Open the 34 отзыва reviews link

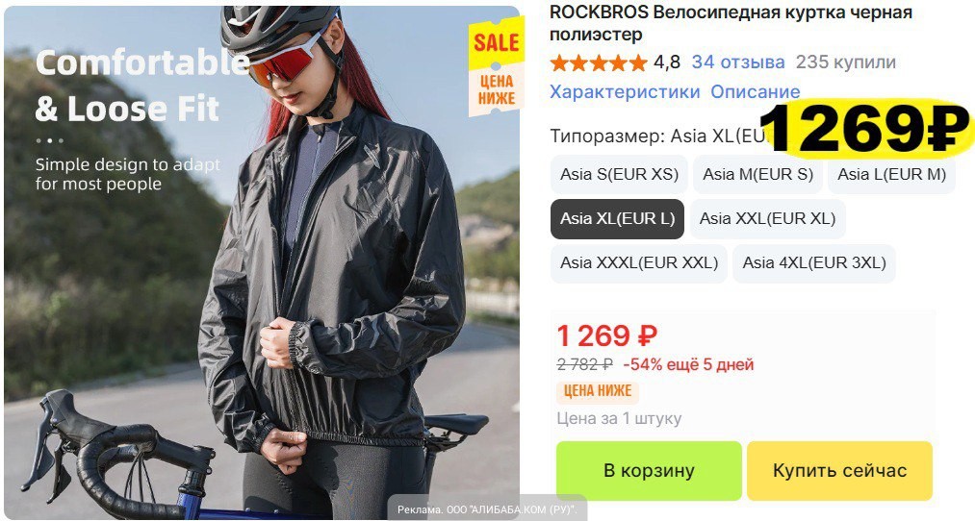point(738,62)
